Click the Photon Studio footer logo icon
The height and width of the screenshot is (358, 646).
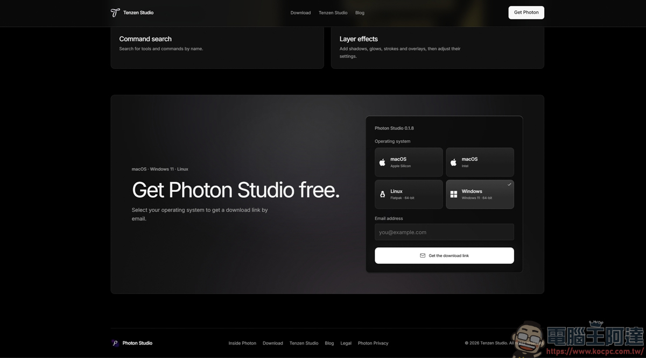point(115,343)
